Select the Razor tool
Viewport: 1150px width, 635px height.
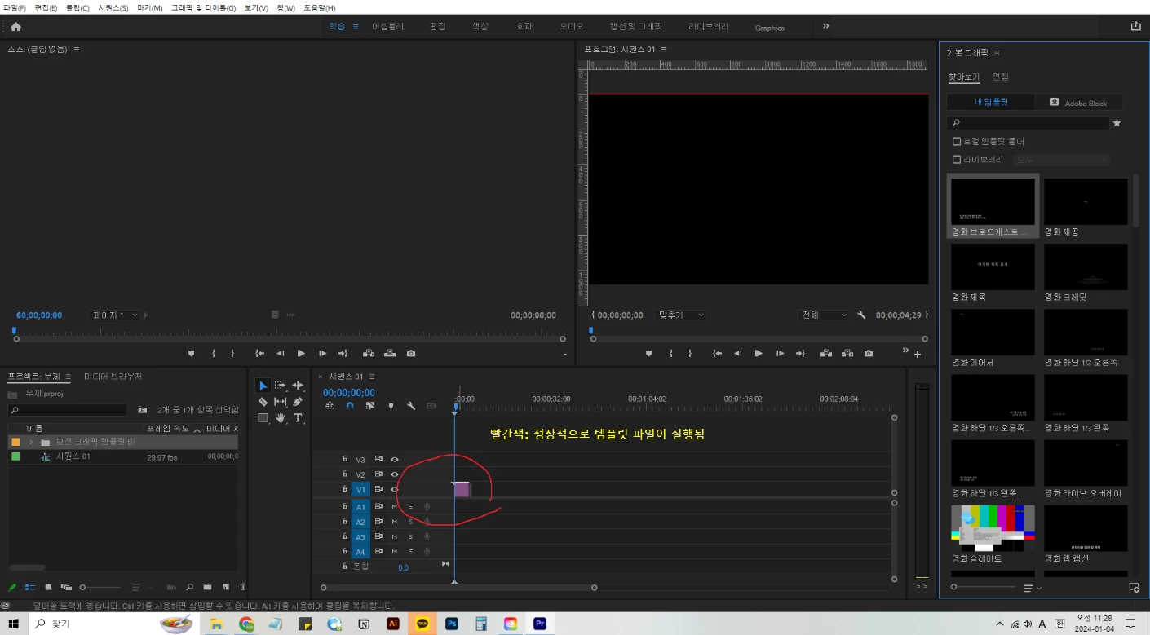click(x=263, y=402)
